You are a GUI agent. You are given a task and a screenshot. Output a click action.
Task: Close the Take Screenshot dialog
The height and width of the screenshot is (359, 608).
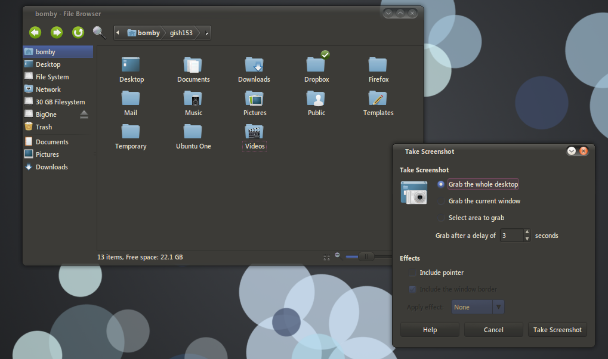point(584,151)
